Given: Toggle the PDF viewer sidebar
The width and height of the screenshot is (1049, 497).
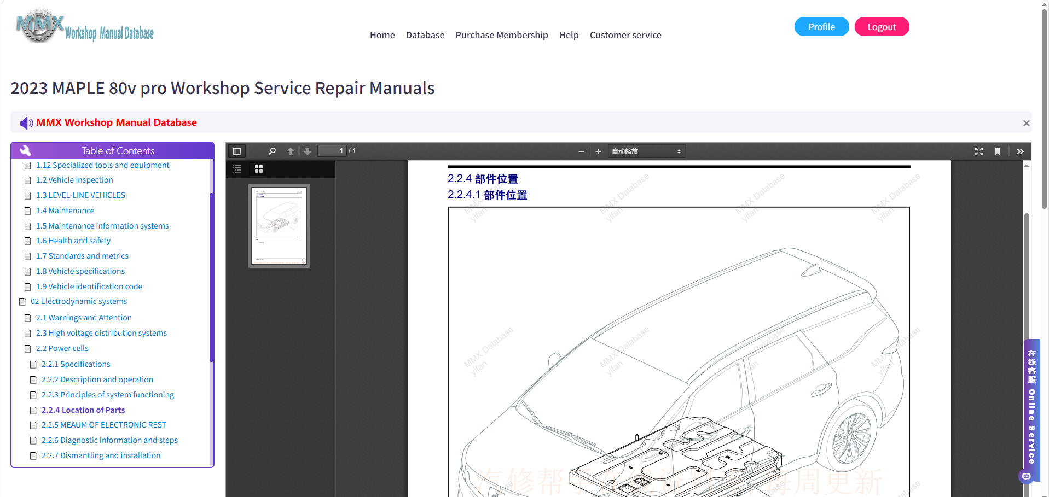Looking at the screenshot, I should [237, 151].
